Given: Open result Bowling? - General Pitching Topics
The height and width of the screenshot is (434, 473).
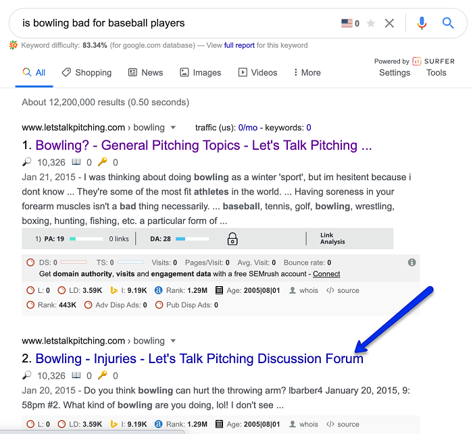Looking at the screenshot, I should coord(203,145).
